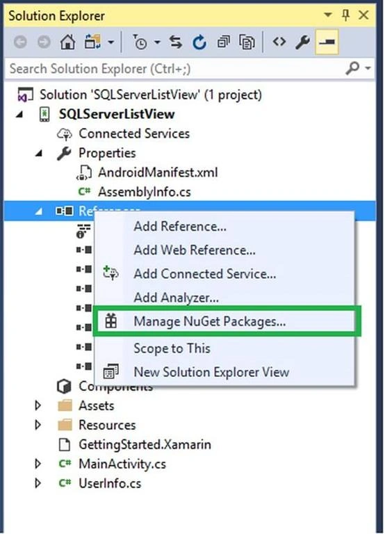Click the Refresh toolbar icon
Image resolution: width=385 pixels, height=534 pixels.
[x=199, y=42]
